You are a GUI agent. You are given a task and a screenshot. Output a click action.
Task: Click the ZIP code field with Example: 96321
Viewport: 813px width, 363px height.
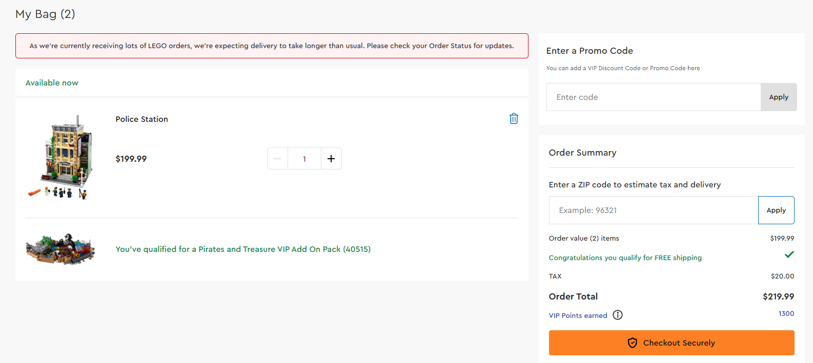tap(654, 210)
